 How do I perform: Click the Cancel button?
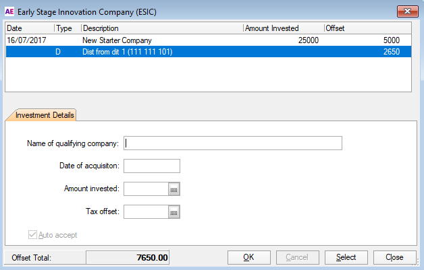[297, 257]
